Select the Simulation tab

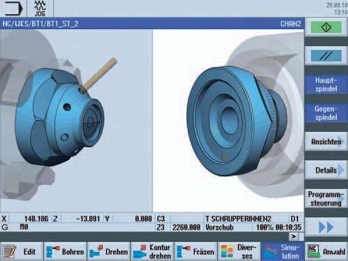(283, 252)
